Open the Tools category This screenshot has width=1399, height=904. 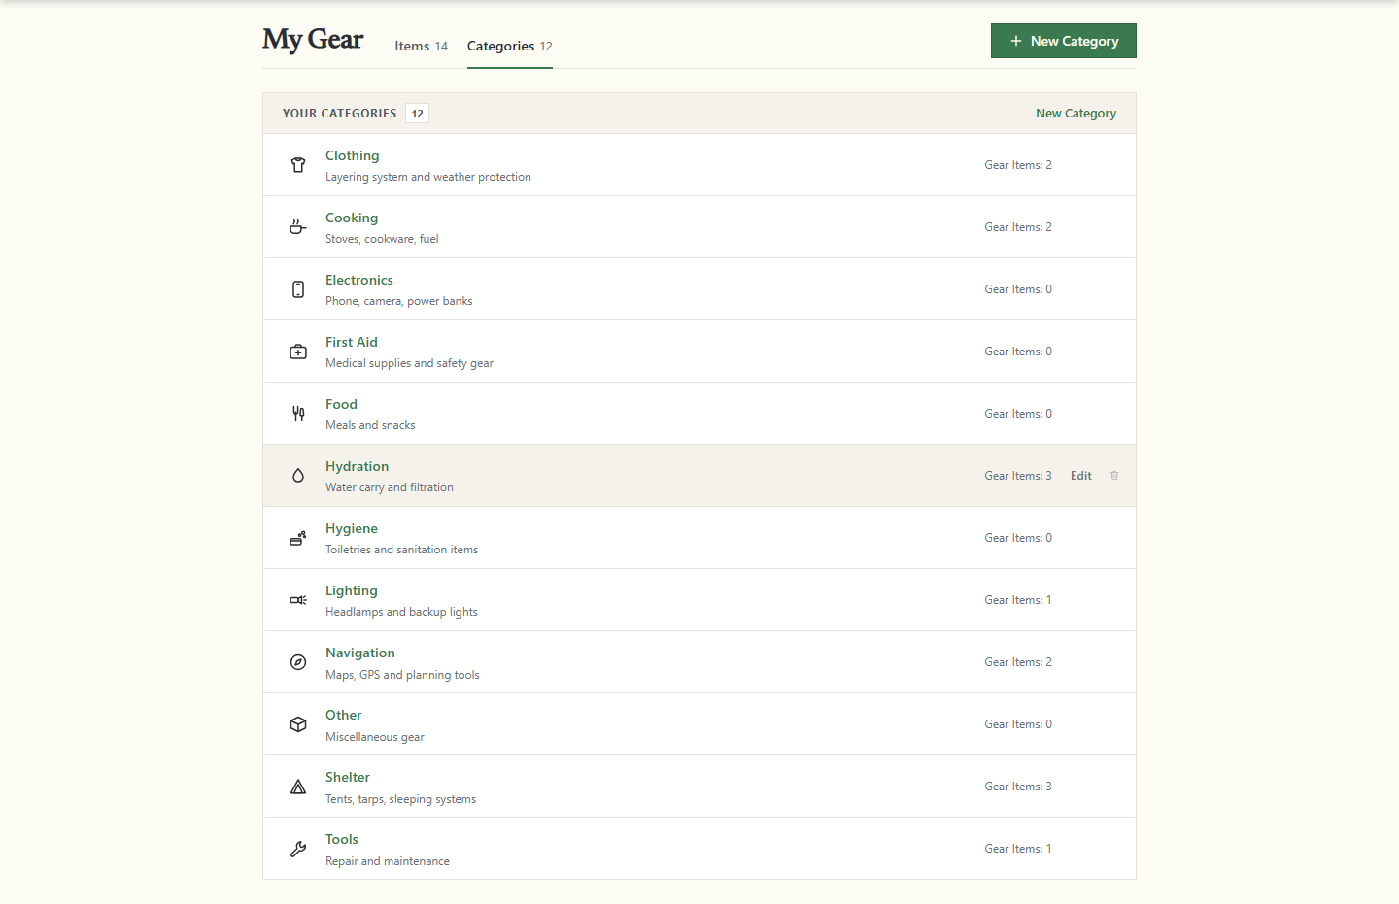point(342,839)
